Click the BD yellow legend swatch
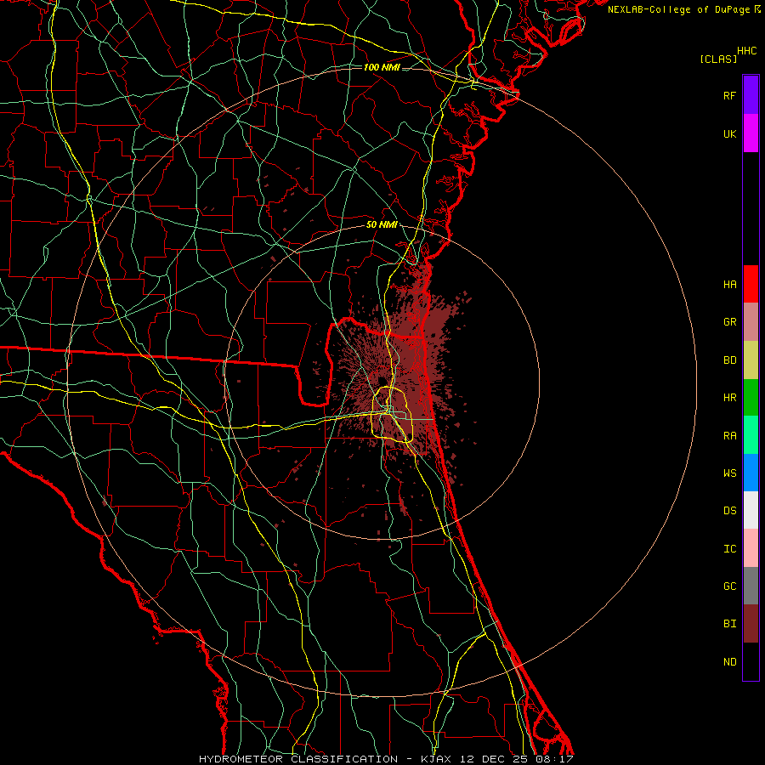 (751, 360)
